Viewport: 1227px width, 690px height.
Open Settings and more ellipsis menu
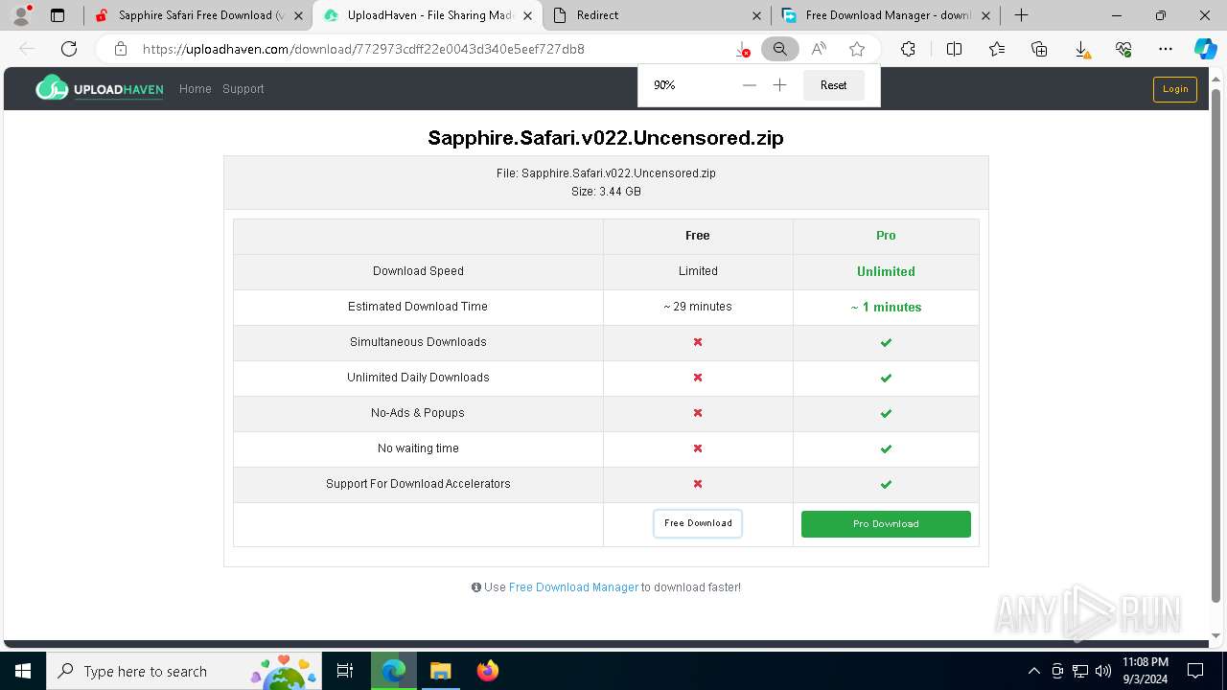[x=1166, y=49]
